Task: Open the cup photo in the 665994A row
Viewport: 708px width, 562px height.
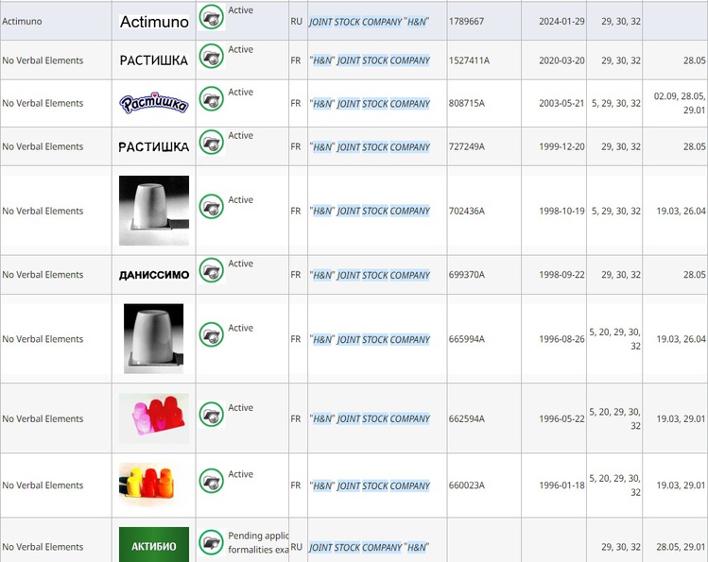Action: pos(153,339)
